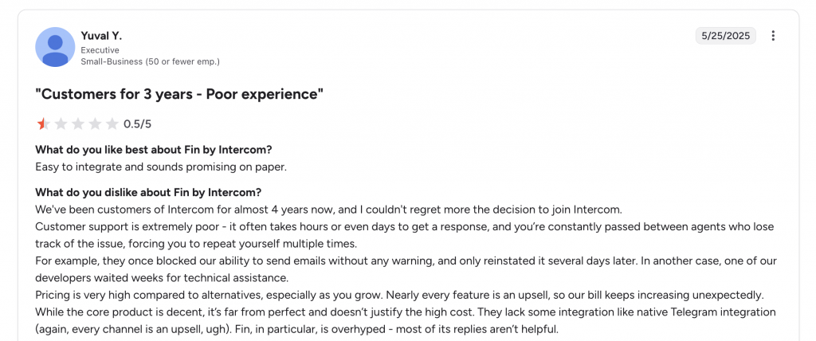Click the reviewer name Yuval Y.
The image size is (816, 341).
pos(101,36)
